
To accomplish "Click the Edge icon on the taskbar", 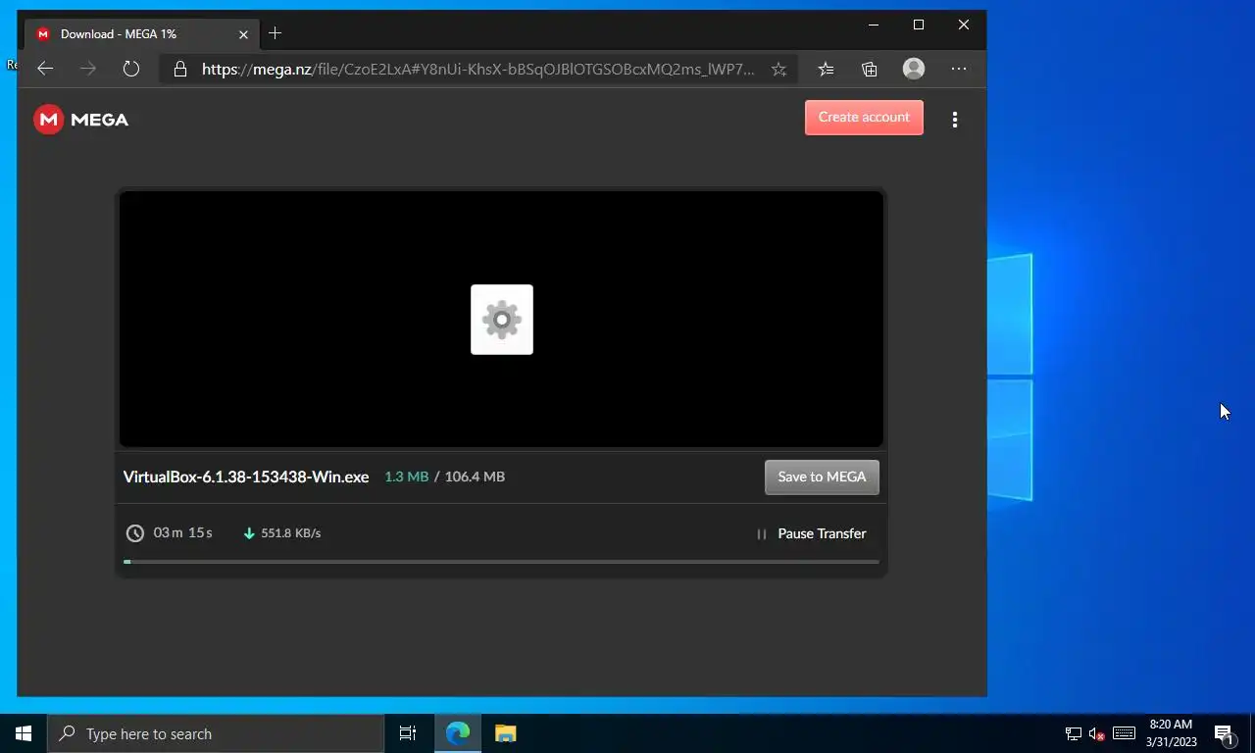I will 457,733.
